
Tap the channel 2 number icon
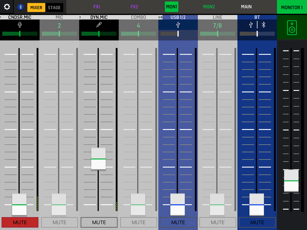59,25
